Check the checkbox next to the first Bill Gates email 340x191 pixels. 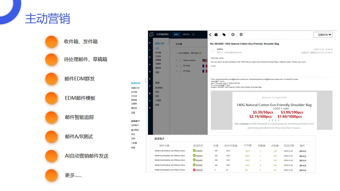(177, 66)
